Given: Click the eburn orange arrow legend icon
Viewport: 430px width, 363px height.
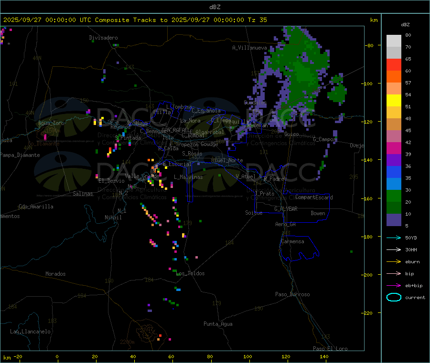Looking at the screenshot, I should click(394, 262).
